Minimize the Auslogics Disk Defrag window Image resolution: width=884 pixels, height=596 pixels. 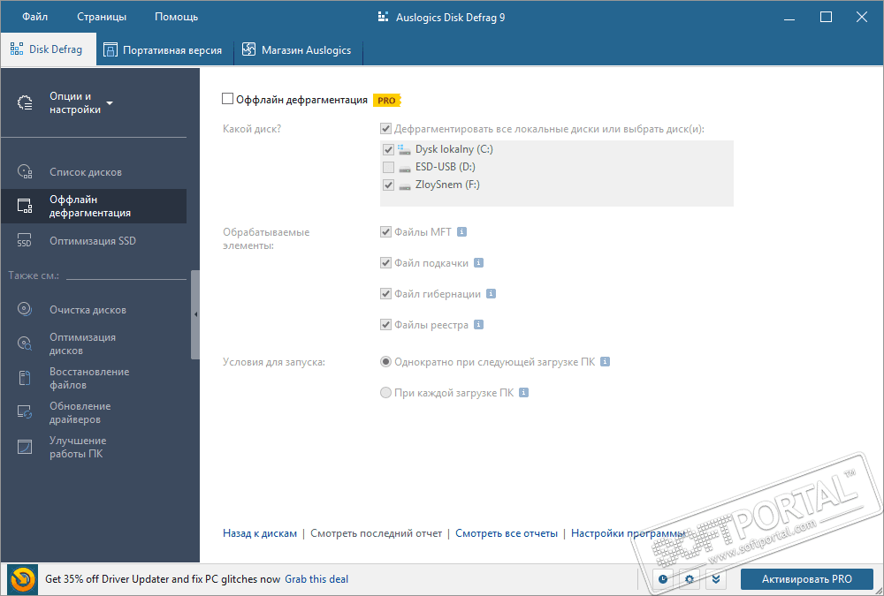pos(789,18)
